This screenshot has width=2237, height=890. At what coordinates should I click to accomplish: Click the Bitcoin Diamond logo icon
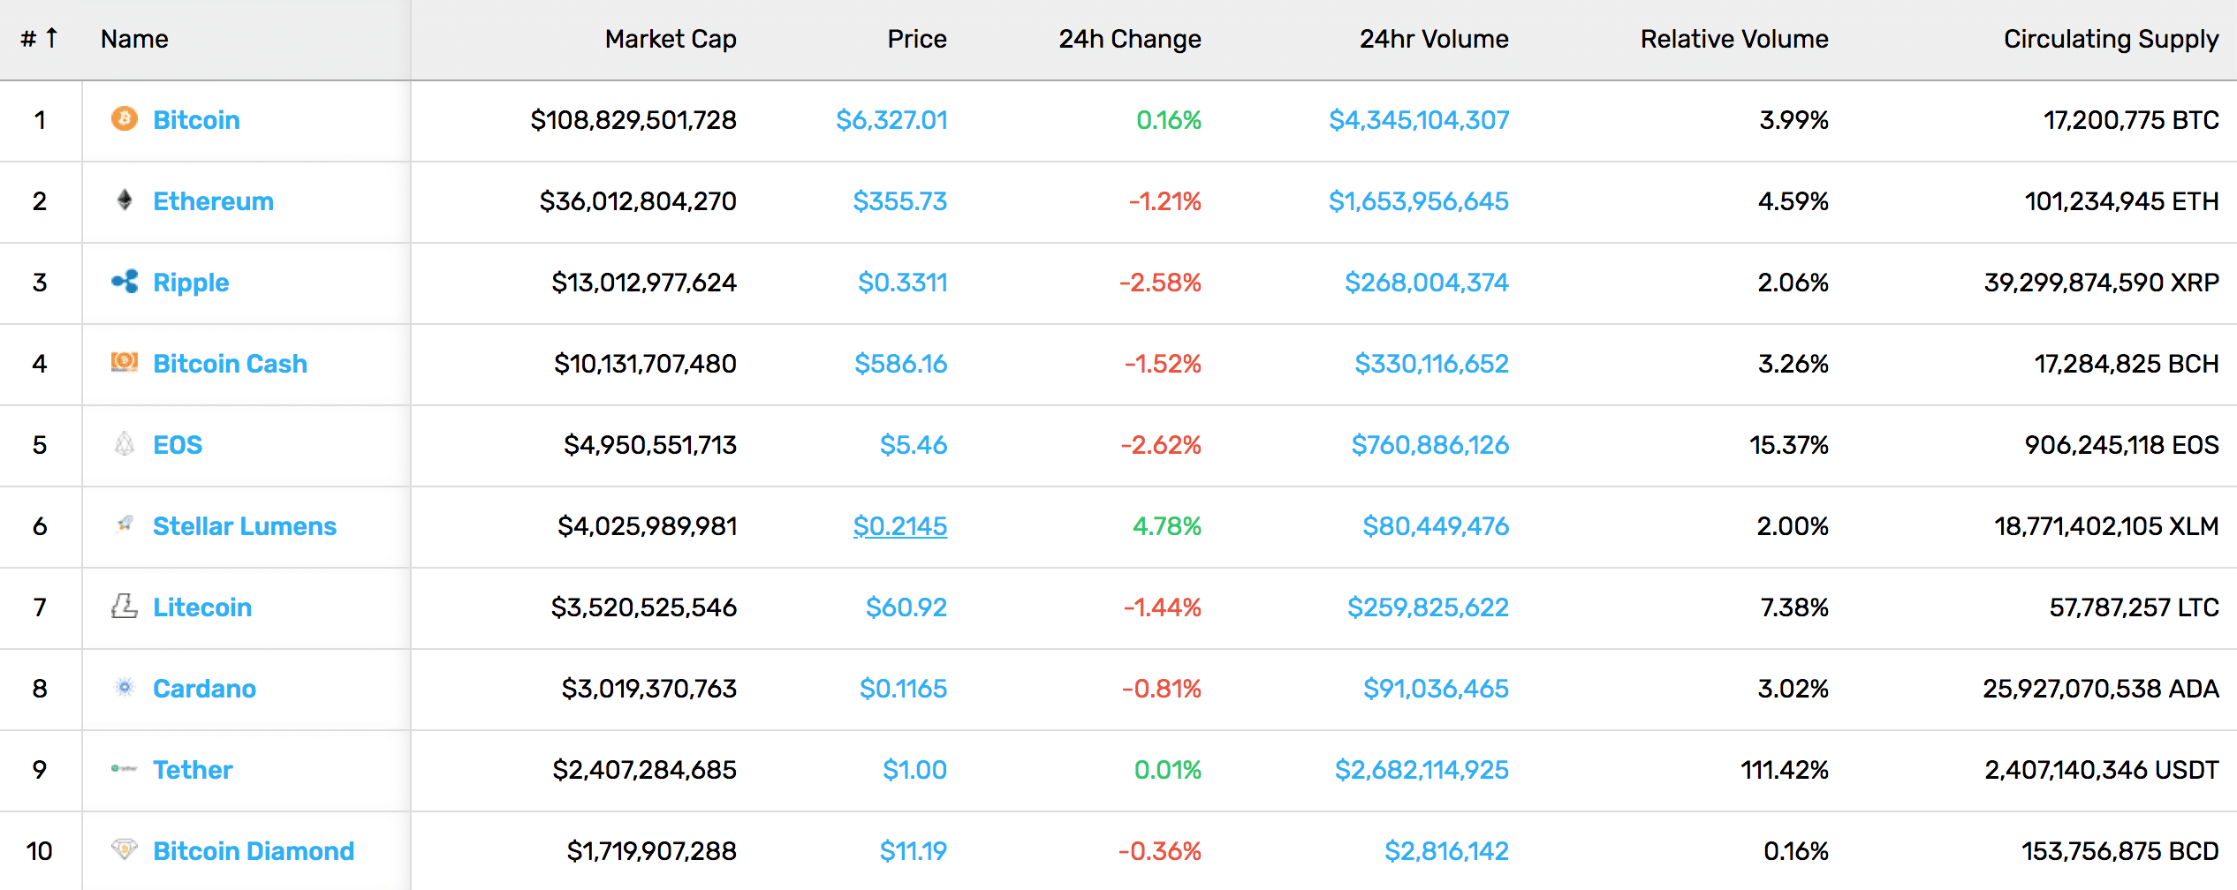tap(125, 849)
